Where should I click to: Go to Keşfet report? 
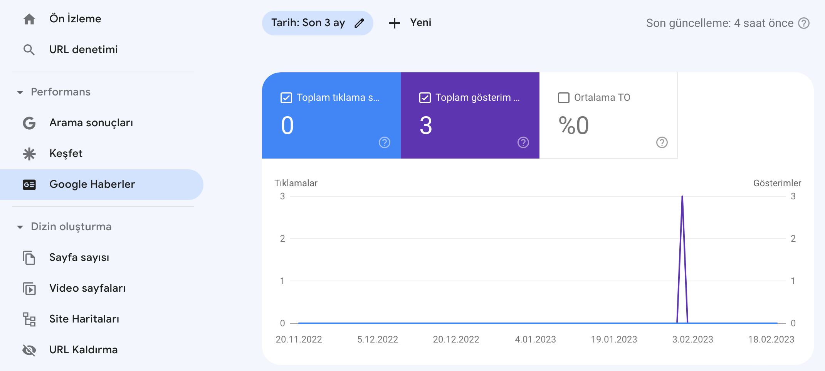pyautogui.click(x=102, y=154)
